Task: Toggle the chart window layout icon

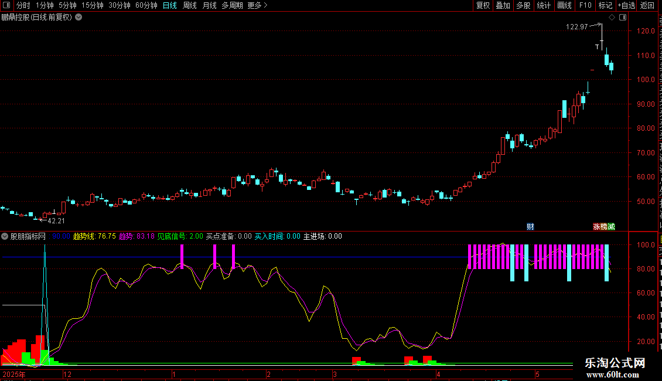Action: (x=623, y=18)
